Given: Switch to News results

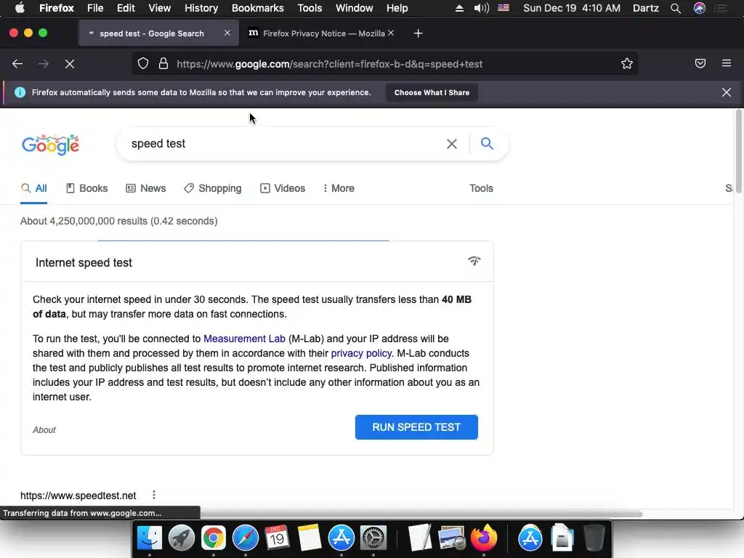Looking at the screenshot, I should pyautogui.click(x=145, y=188).
